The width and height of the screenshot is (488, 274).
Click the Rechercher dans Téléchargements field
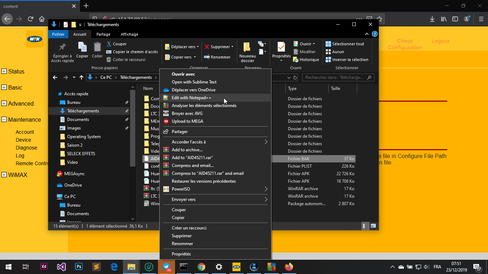(338, 77)
